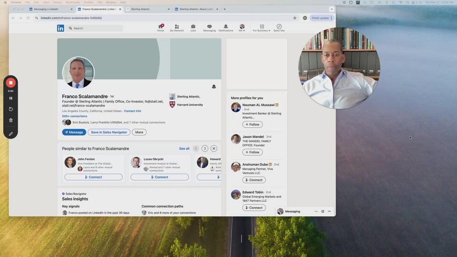Image resolution: width=457 pixels, height=257 pixels.
Task: Follow Nouman AL Mussawi
Action: click(252, 125)
